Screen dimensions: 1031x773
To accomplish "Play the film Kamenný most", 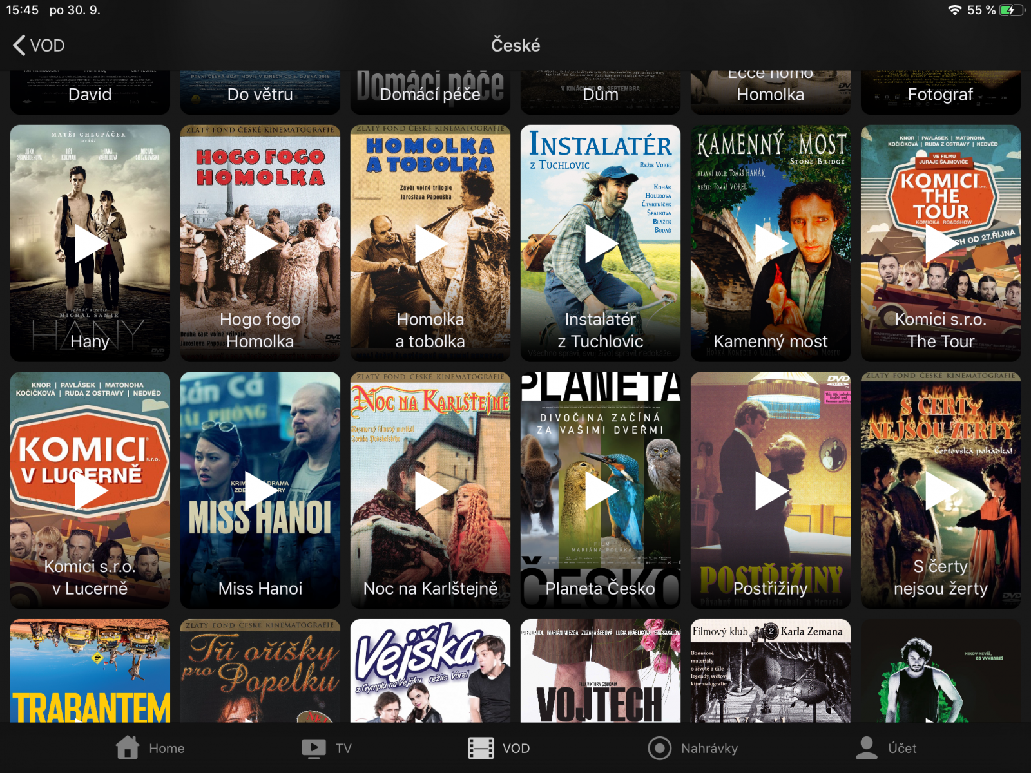I will [771, 243].
